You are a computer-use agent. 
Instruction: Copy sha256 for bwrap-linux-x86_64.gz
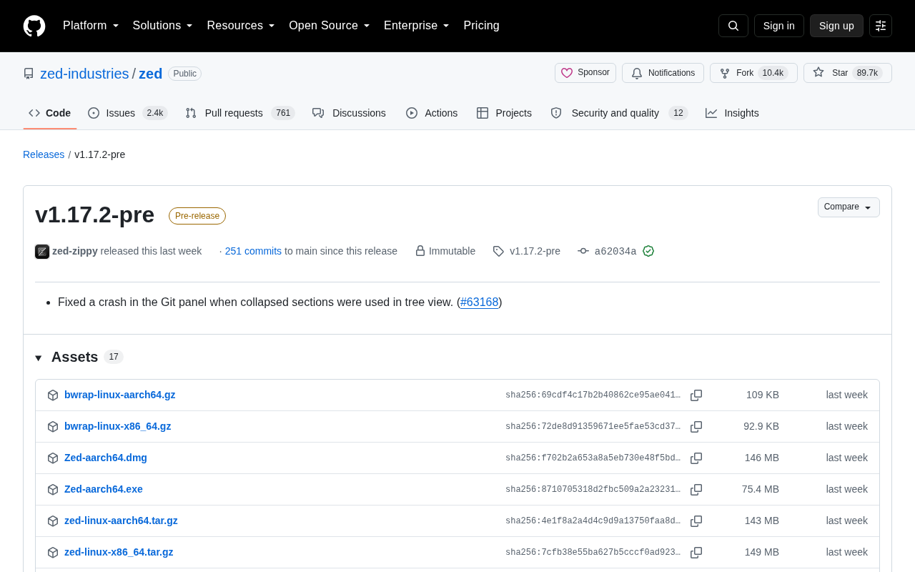[696, 427]
